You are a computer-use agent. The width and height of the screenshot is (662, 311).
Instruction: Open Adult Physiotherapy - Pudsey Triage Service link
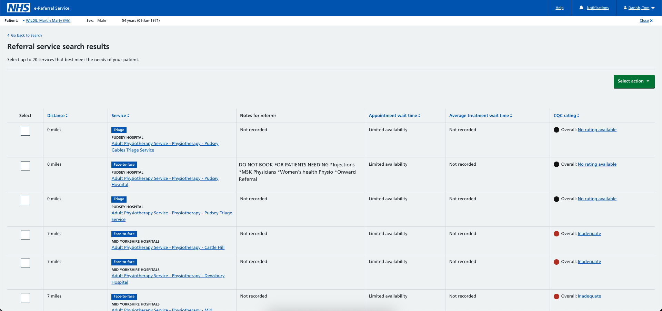(172, 216)
